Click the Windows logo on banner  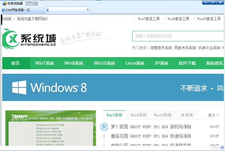19,88
